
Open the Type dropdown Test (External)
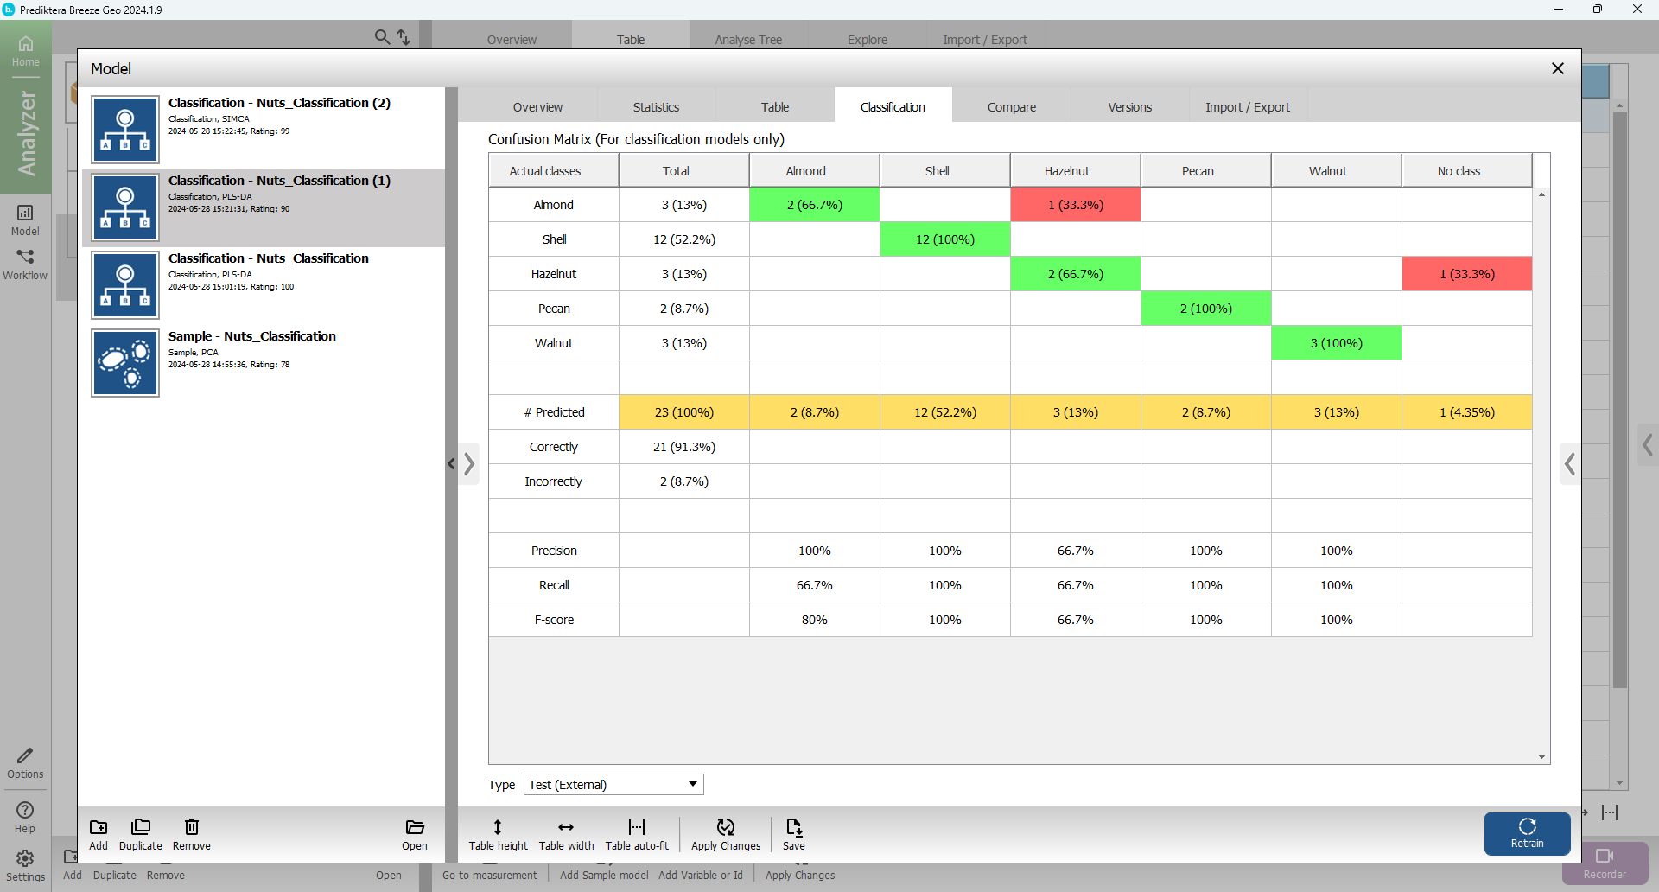pyautogui.click(x=613, y=785)
